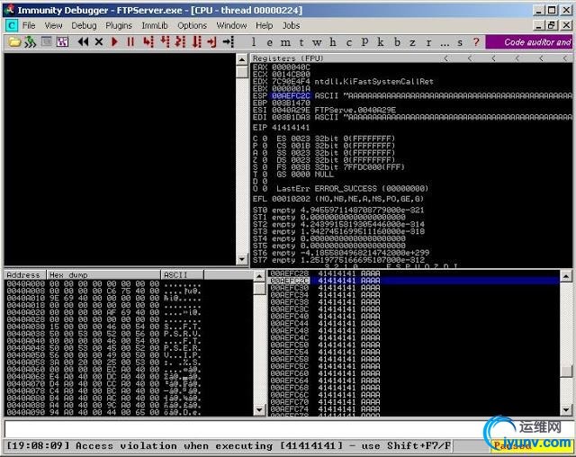Open a file with the folder icon
576x457 pixels.
[14, 42]
